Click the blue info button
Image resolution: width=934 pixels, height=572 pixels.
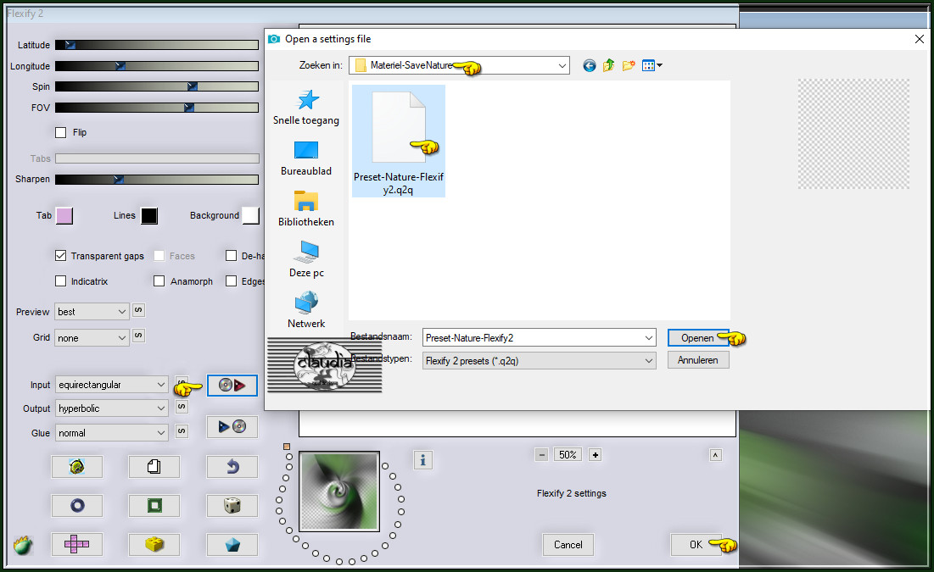423,460
